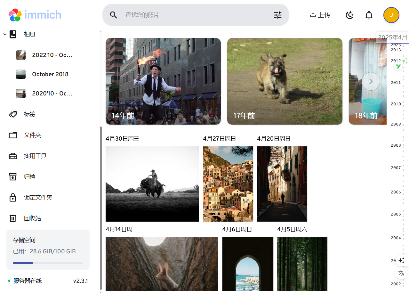Open 实用工具 utilities menu item
Image resolution: width=409 pixels, height=294 pixels.
35,156
